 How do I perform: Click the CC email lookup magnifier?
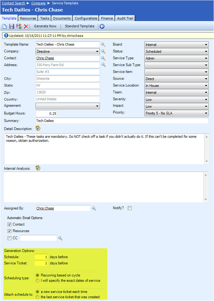coord(60,238)
